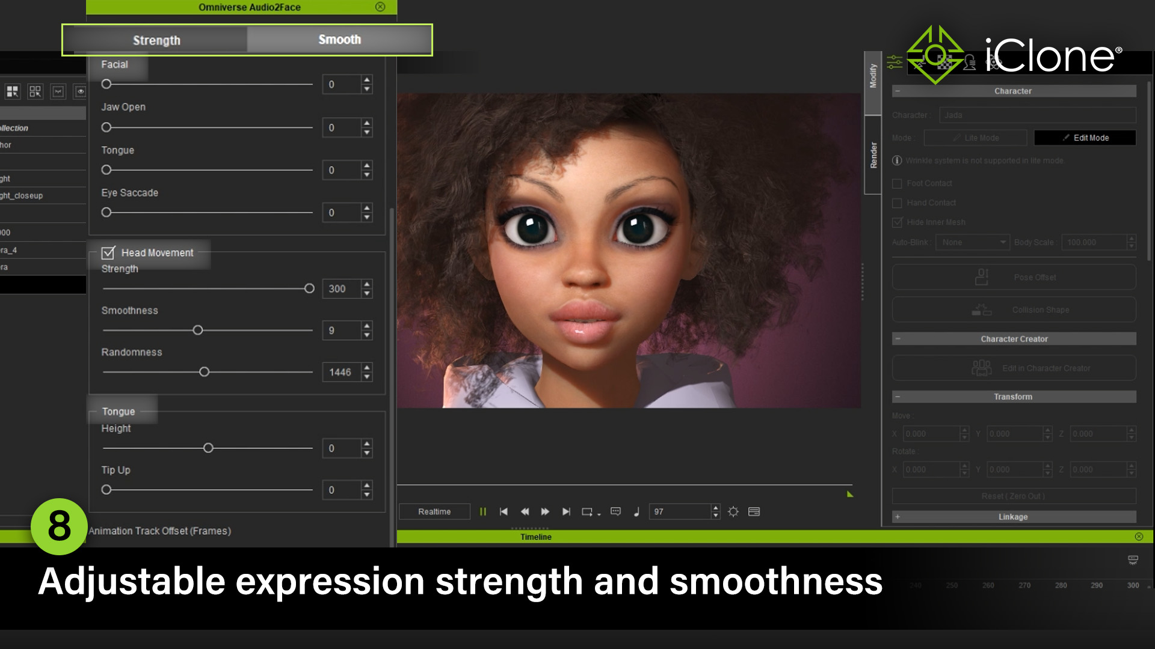Click the Reset (Zero Out) button
The image size is (1155, 649).
tap(1014, 496)
